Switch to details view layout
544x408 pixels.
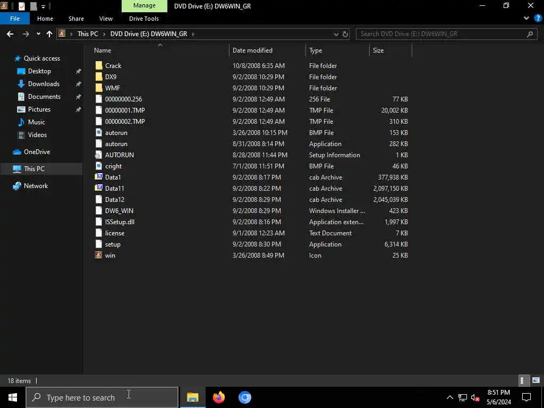pyautogui.click(x=523, y=380)
